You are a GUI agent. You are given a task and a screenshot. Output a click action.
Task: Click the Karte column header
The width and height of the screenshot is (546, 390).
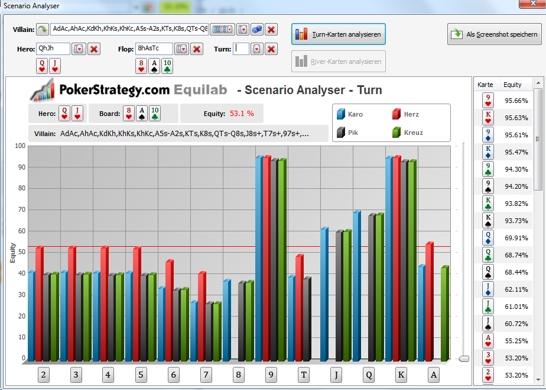[485, 85]
